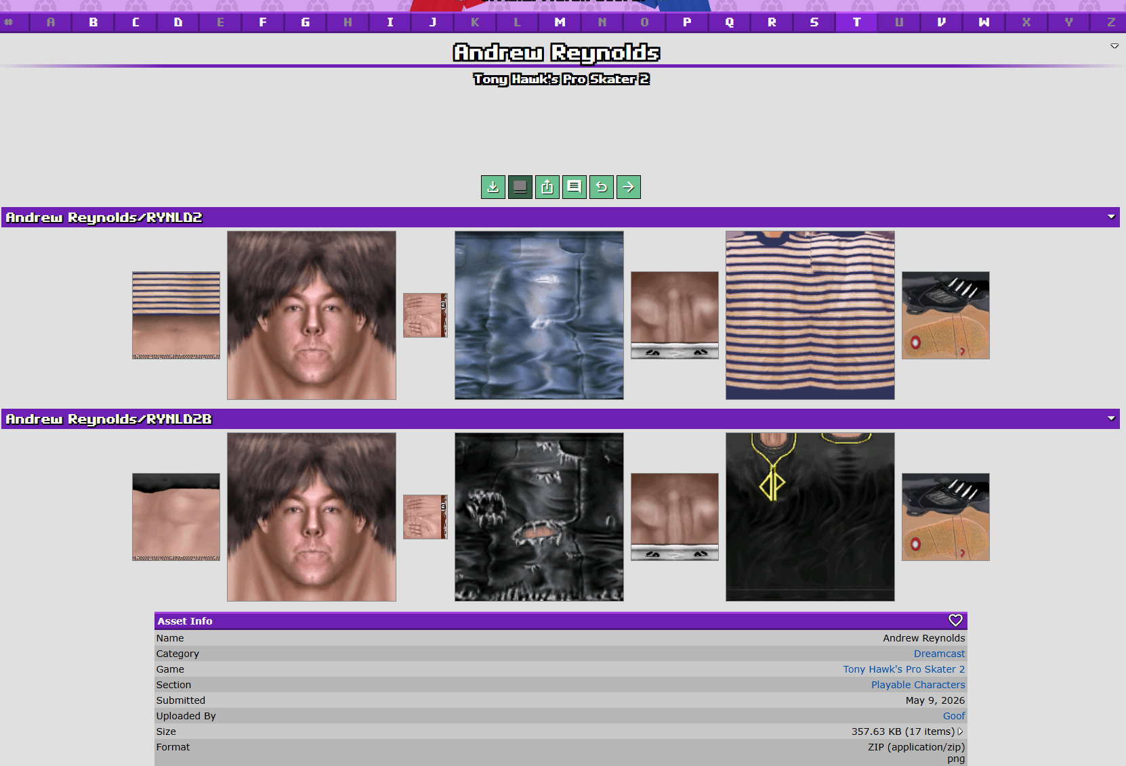
Task: Collapse the Andrew Reynolds/RYNLD2B section
Action: [1111, 418]
